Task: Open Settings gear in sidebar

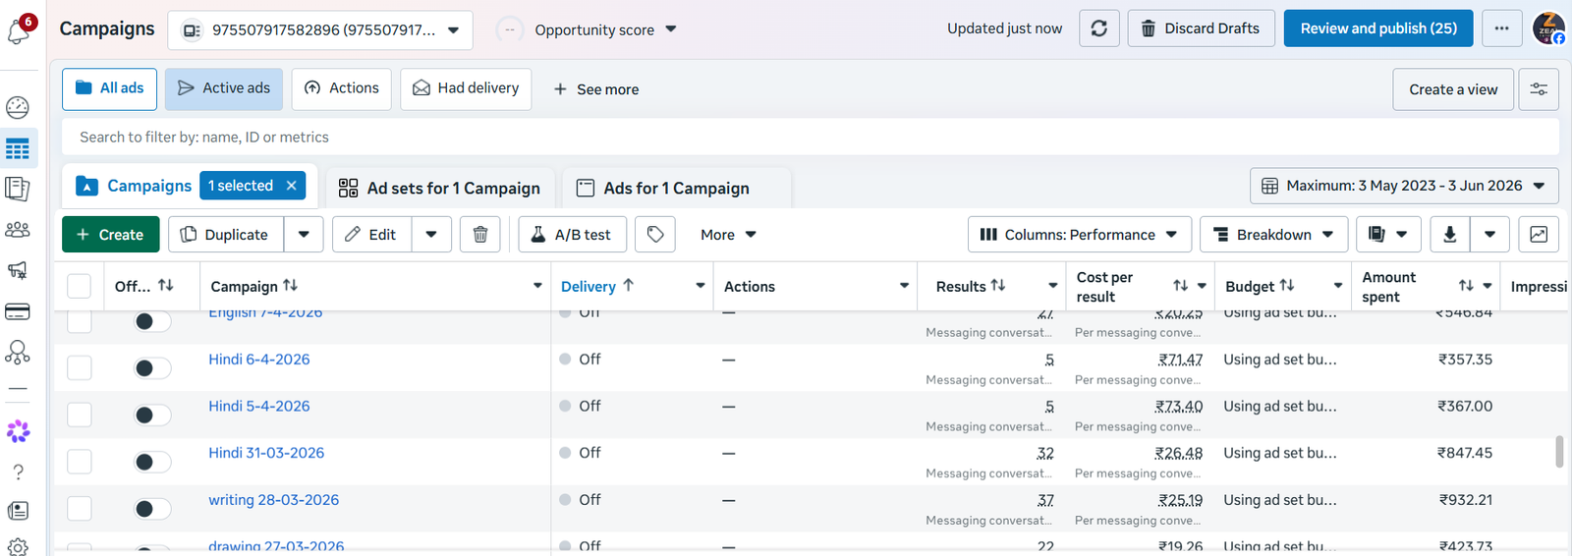Action: tap(18, 547)
